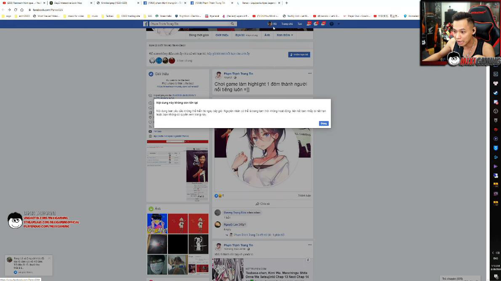Click Trang chủ in the header
Viewport: 501px width, 281px height.
click(x=287, y=24)
